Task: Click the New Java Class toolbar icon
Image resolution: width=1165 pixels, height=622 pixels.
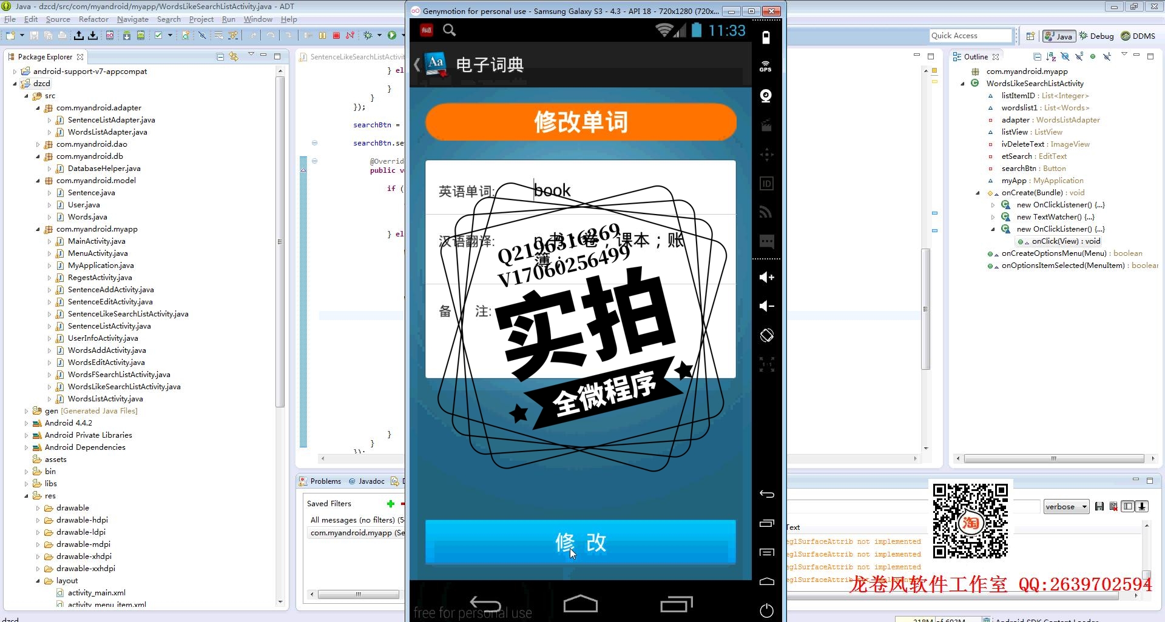Action: point(186,36)
